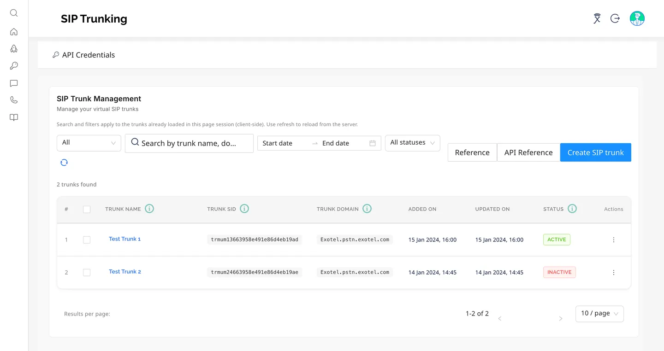The image size is (664, 351).
Task: Open the Test Trunk 2 link
Action: (x=125, y=272)
